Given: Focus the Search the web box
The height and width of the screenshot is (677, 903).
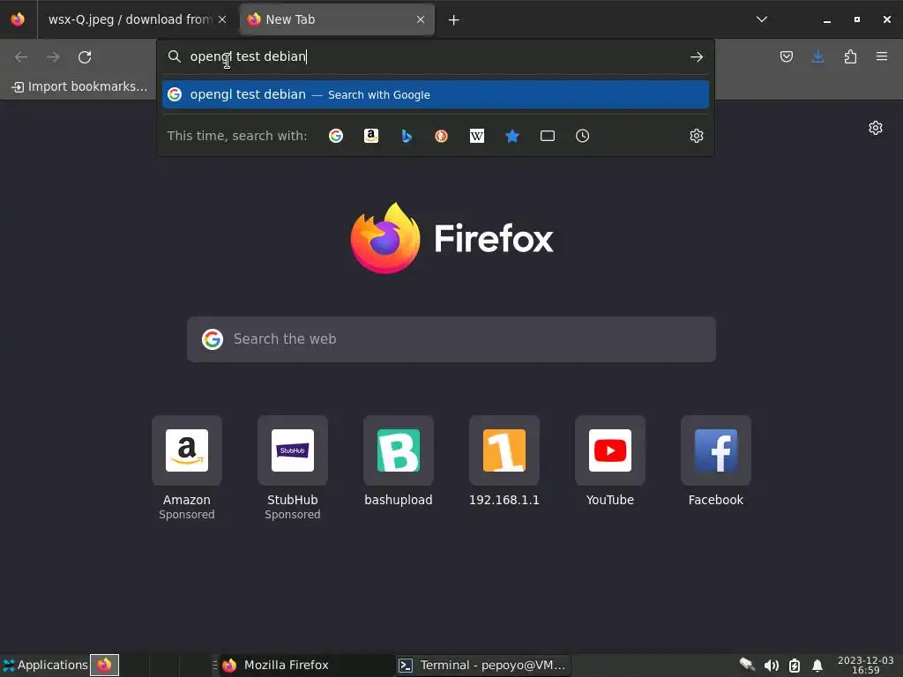Looking at the screenshot, I should point(451,339).
